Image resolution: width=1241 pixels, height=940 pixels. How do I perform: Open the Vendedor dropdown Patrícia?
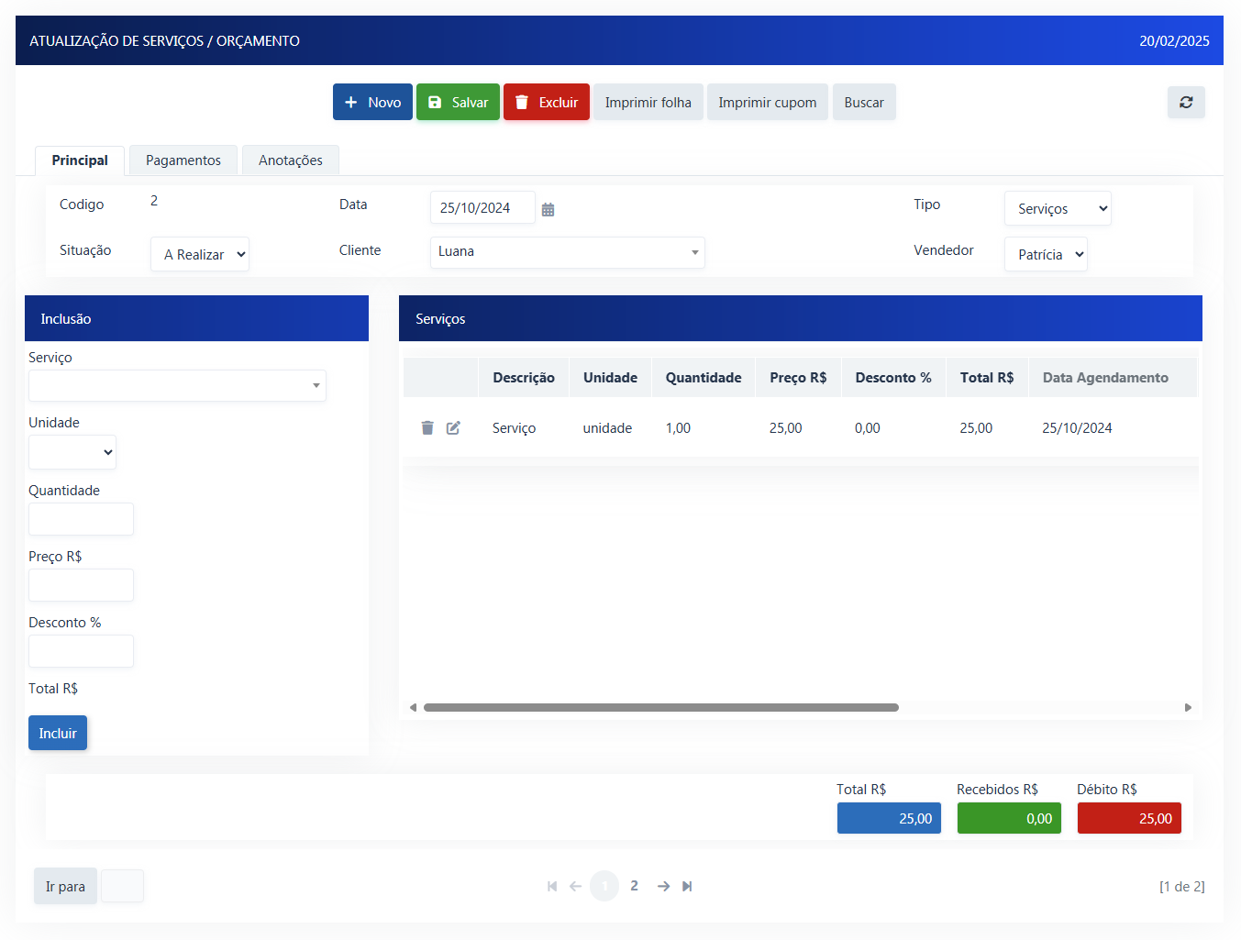pos(1046,254)
